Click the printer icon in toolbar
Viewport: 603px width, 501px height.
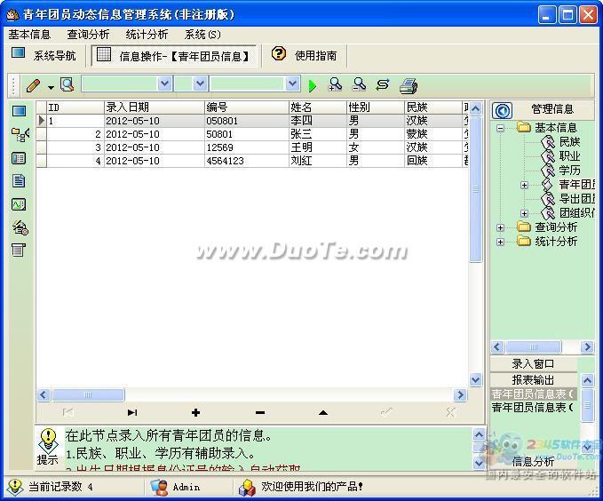pos(408,85)
